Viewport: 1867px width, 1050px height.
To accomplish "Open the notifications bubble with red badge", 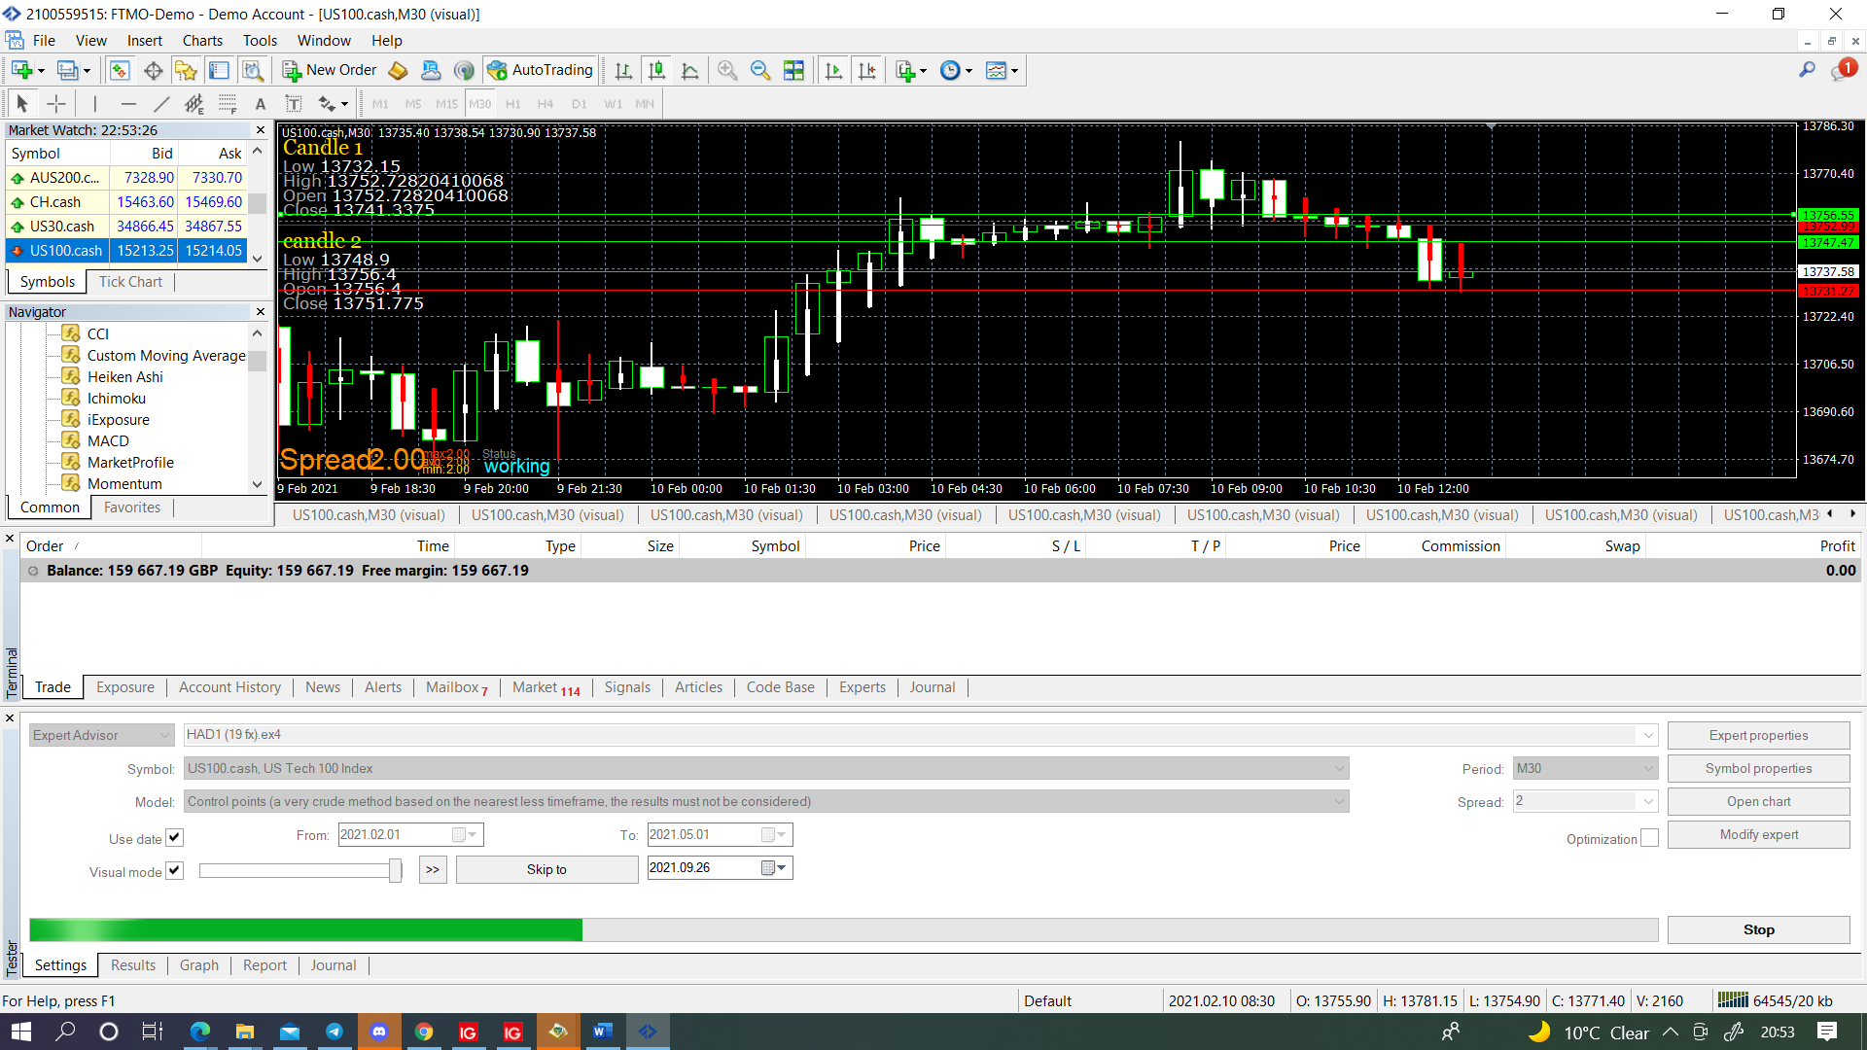I will (x=1843, y=70).
